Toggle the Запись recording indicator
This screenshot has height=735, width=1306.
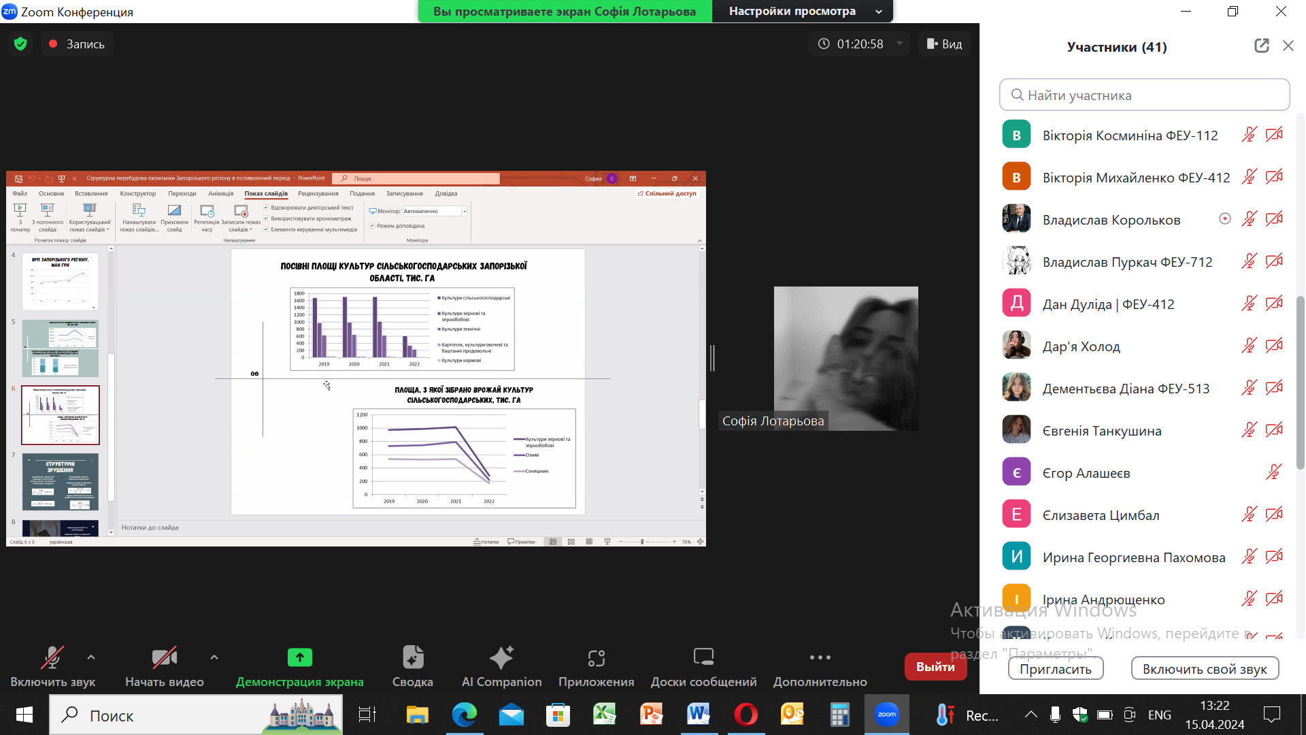click(x=76, y=44)
